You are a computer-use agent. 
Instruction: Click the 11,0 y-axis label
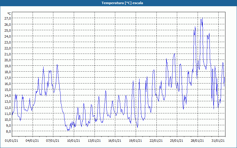coord(8,113)
